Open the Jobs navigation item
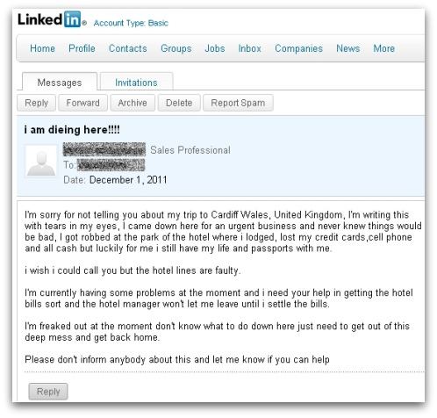This screenshot has width=437, height=418. coord(215,48)
